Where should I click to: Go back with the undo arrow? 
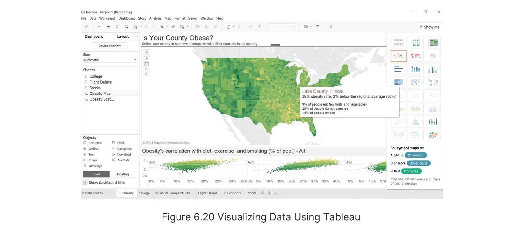click(99, 27)
